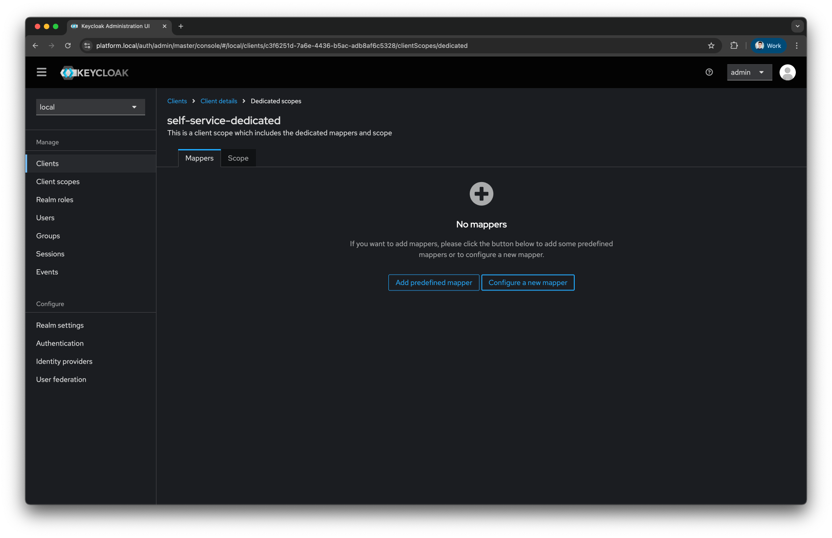Navigate to Clients via the breadcrumb
Viewport: 832px width, 538px height.
(x=177, y=101)
